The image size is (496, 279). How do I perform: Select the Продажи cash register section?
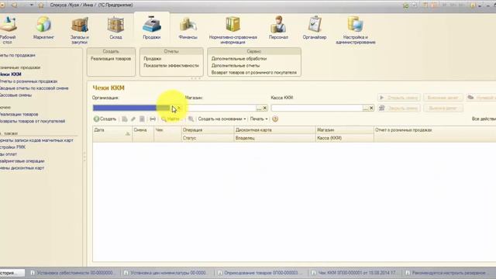pos(152,29)
